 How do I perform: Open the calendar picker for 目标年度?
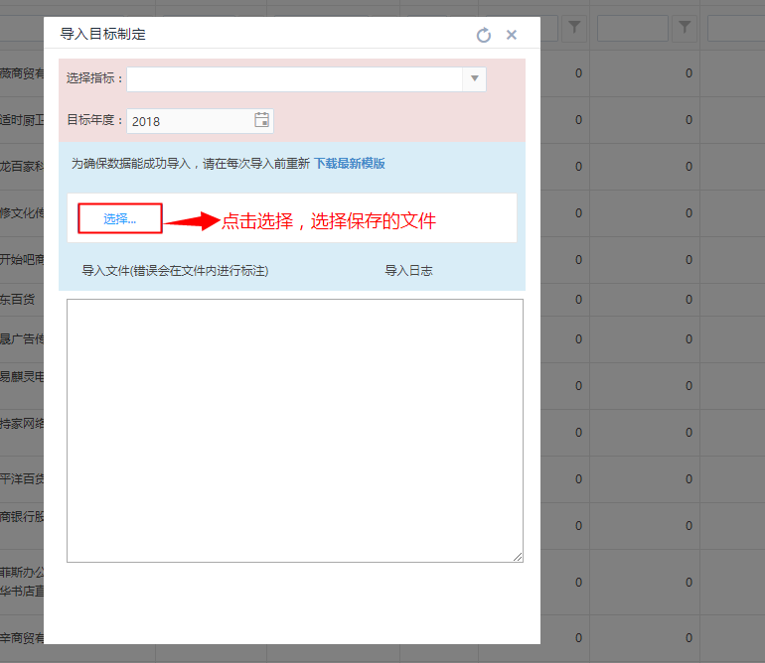[262, 120]
